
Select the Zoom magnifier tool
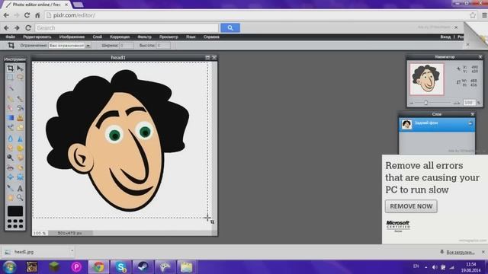(x=20, y=198)
